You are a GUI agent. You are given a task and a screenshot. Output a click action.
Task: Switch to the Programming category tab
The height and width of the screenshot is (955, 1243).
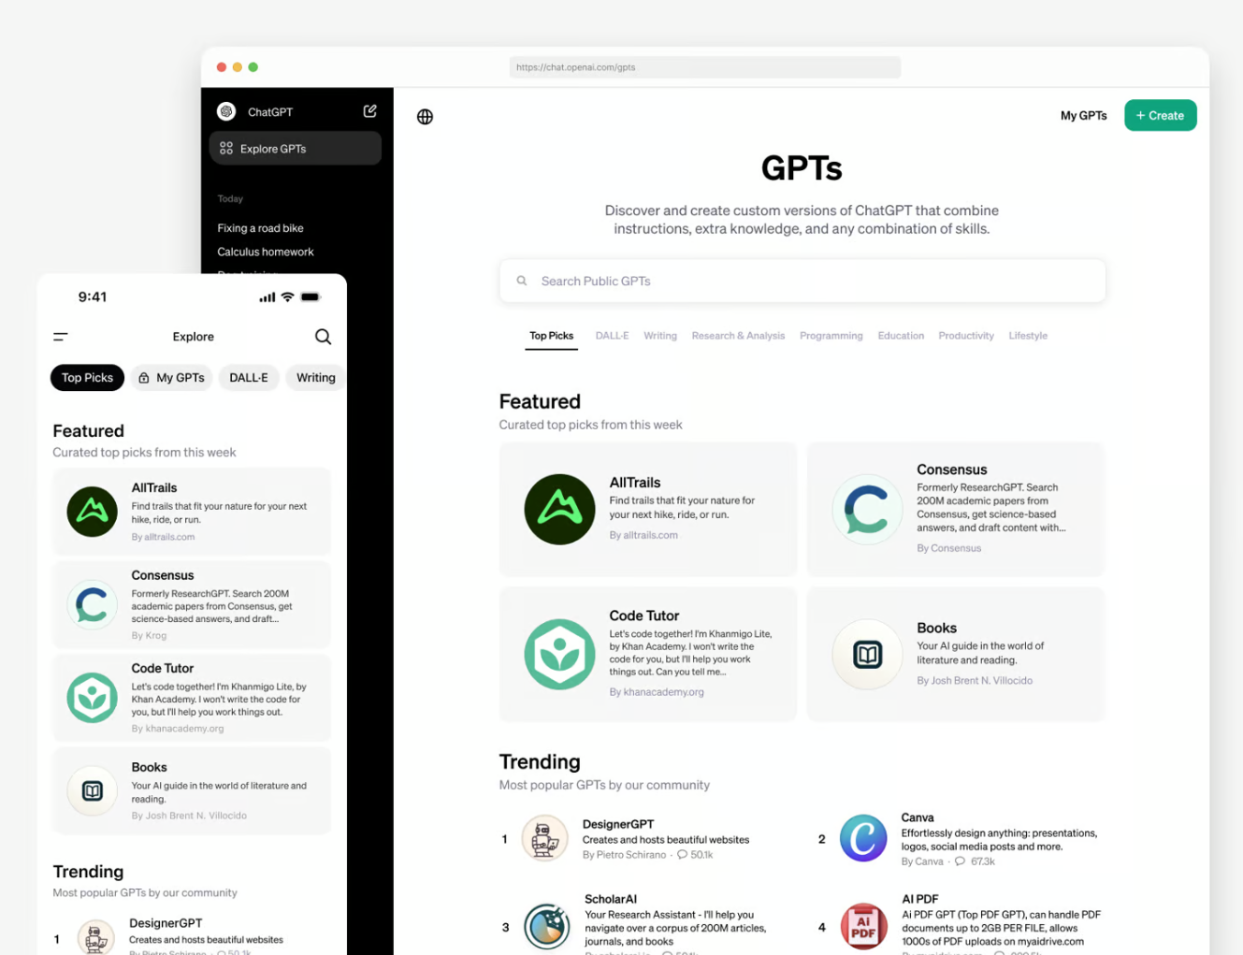tap(831, 336)
